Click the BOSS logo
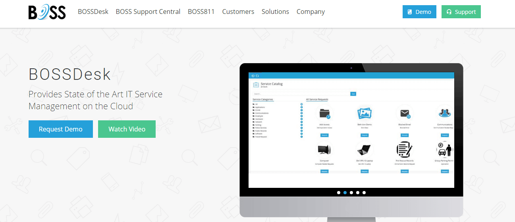This screenshot has height=222, width=515. tap(47, 12)
